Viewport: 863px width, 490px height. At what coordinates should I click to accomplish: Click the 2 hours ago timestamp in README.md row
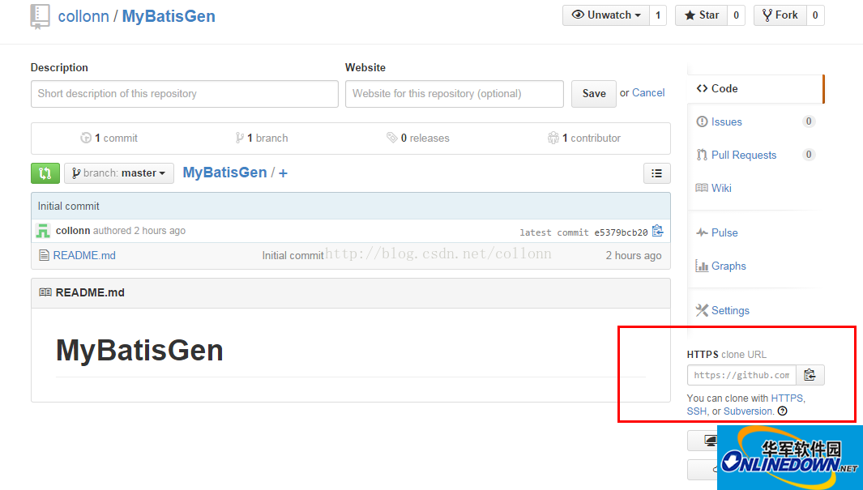(x=634, y=256)
